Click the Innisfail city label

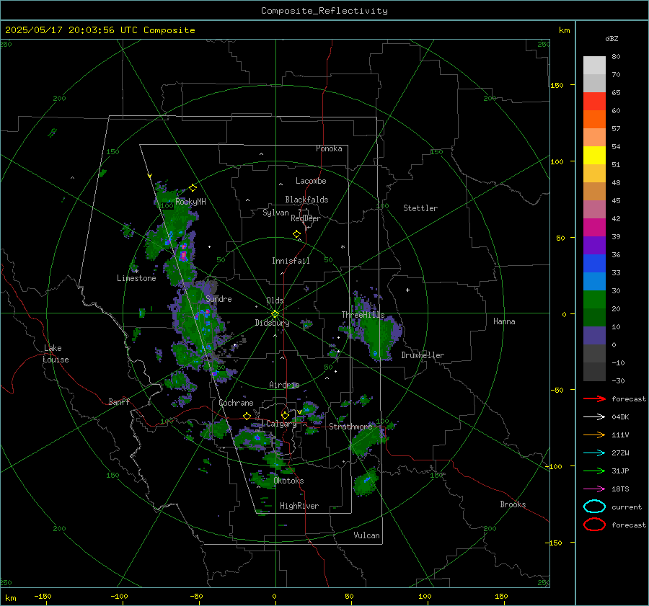[x=291, y=261]
